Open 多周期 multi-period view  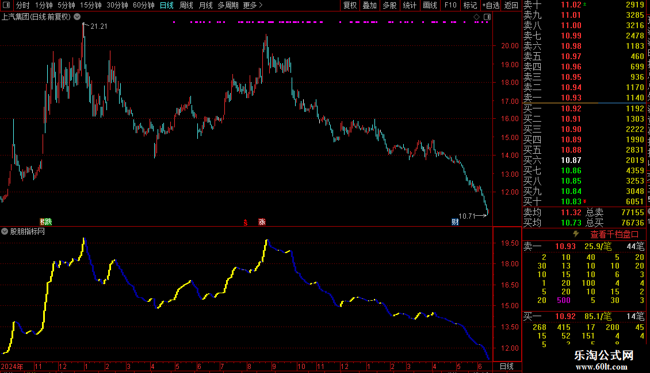point(228,5)
